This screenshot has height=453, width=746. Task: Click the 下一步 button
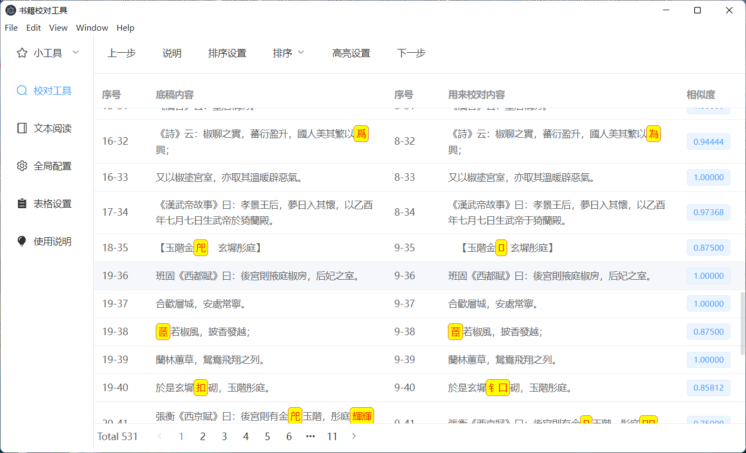[411, 53]
